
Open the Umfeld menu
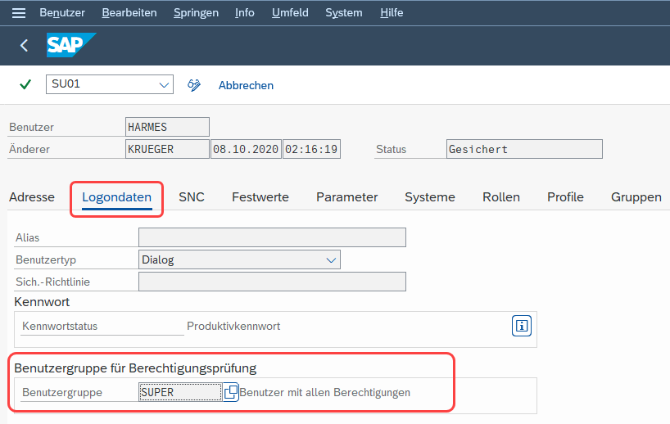290,13
